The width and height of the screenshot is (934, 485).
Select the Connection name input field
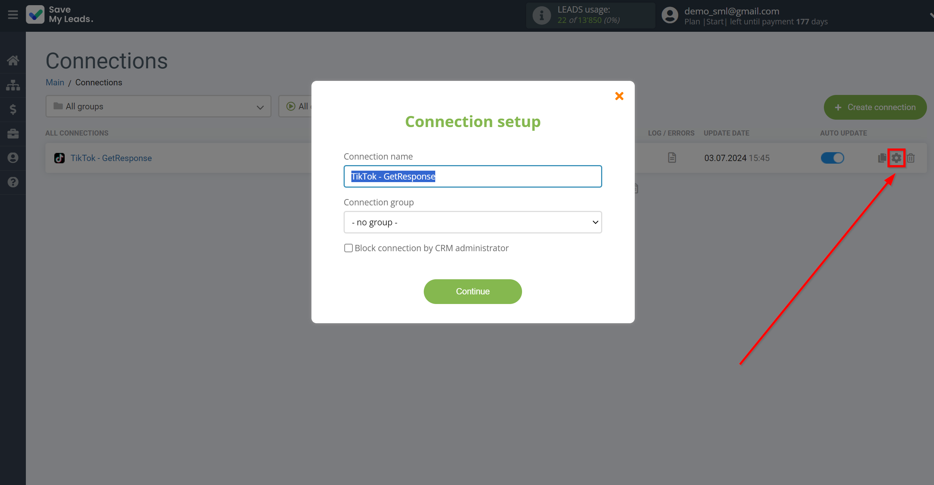[473, 176]
